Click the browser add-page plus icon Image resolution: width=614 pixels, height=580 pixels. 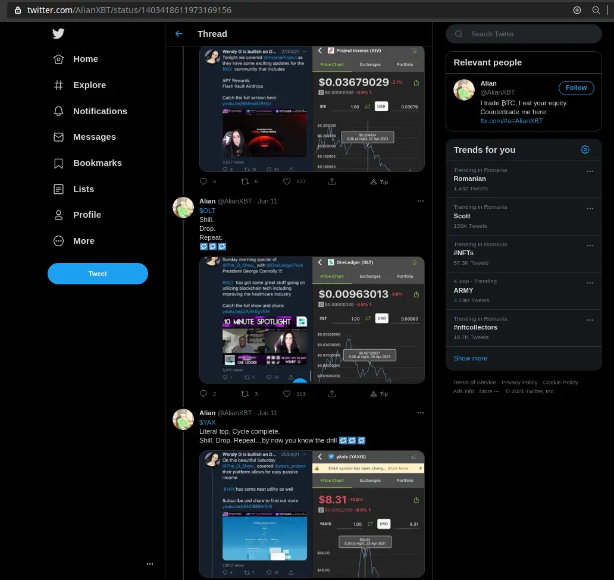(577, 10)
